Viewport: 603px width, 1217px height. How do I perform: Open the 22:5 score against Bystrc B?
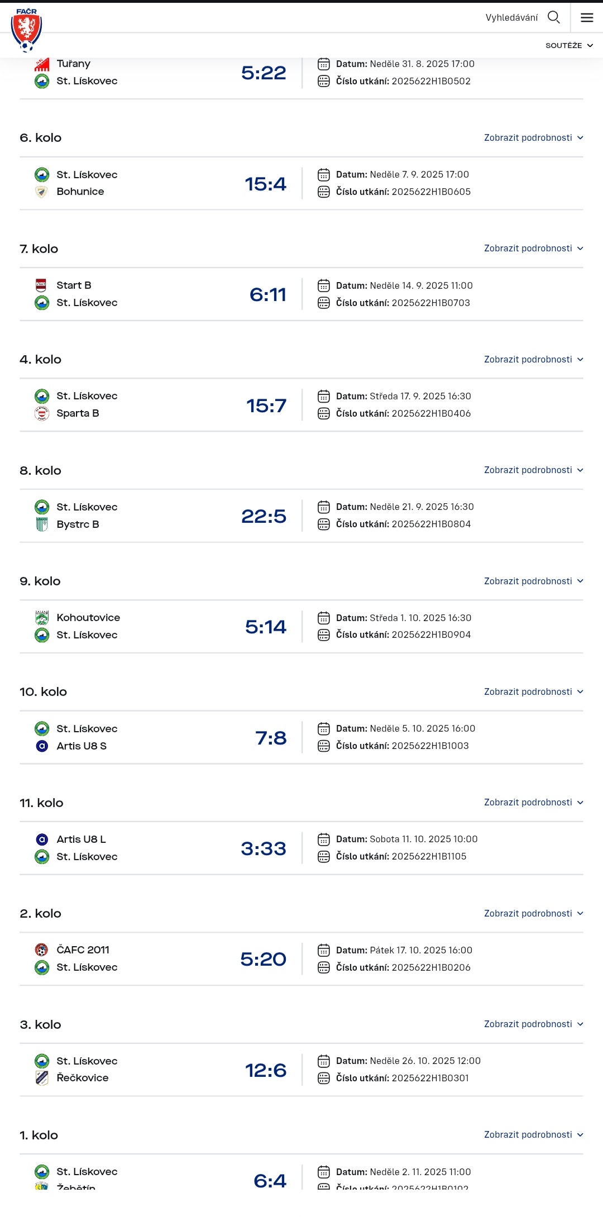pos(264,516)
